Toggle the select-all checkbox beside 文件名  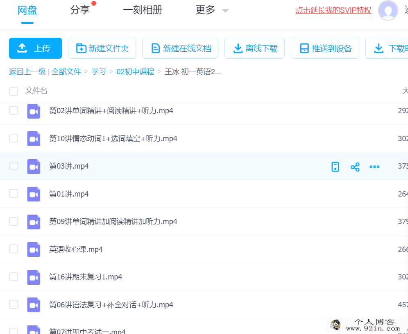(x=14, y=91)
